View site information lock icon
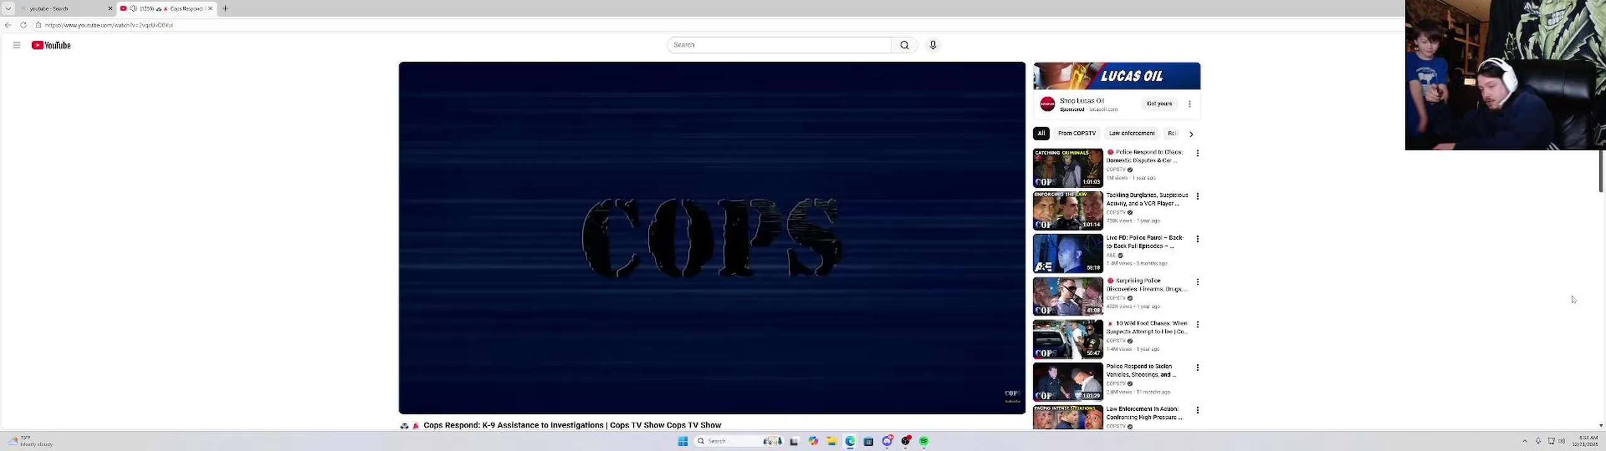Image resolution: width=1606 pixels, height=451 pixels. (38, 25)
